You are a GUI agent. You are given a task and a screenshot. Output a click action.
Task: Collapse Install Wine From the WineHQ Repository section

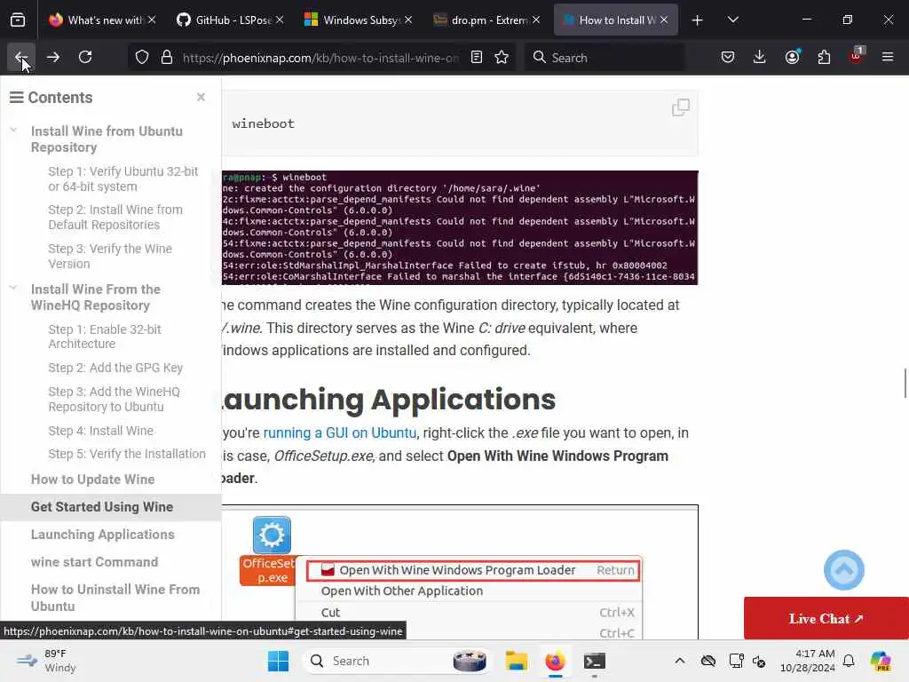pyautogui.click(x=13, y=289)
